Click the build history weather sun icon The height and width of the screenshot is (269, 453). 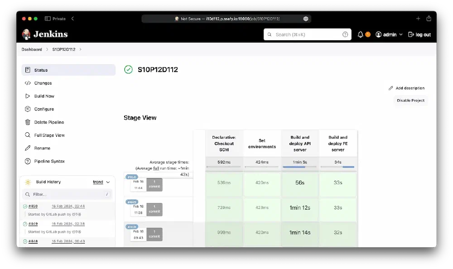(28, 182)
